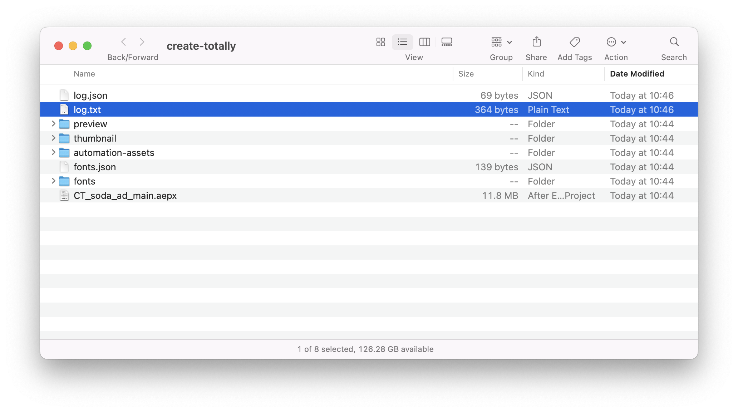The image size is (738, 412).
Task: Select file name log.txt
Action: click(x=87, y=110)
